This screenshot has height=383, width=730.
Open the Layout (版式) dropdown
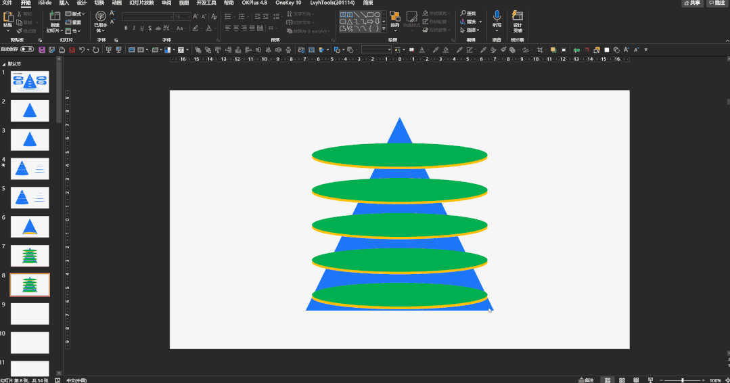[x=75, y=14]
